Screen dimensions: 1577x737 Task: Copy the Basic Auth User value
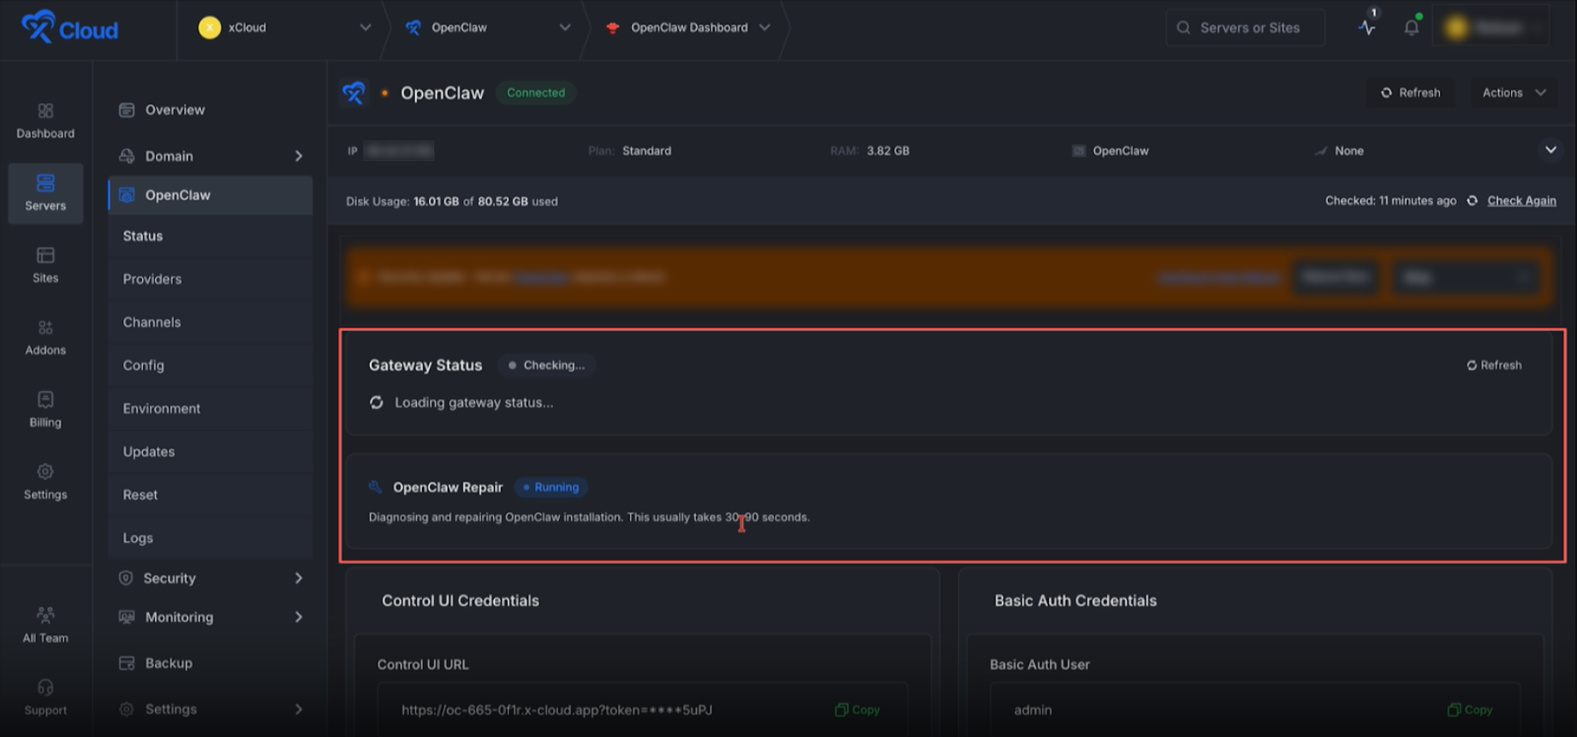[x=1469, y=710]
